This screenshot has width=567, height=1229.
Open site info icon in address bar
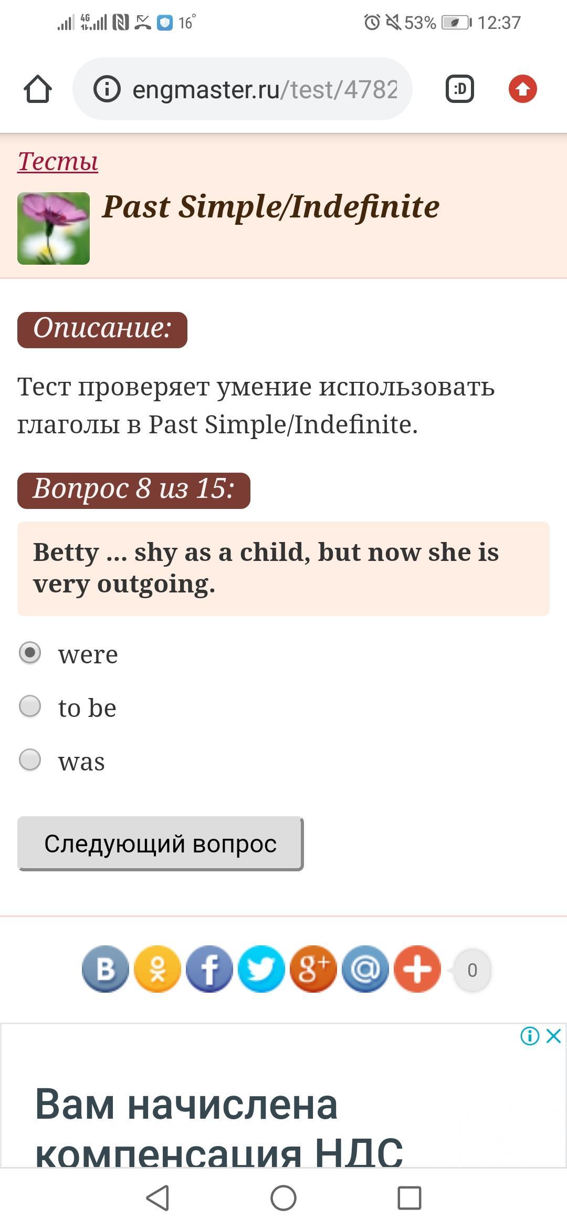click(x=107, y=89)
